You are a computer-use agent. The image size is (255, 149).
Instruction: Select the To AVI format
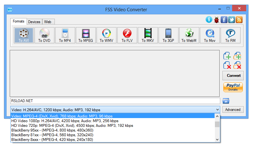[24, 35]
